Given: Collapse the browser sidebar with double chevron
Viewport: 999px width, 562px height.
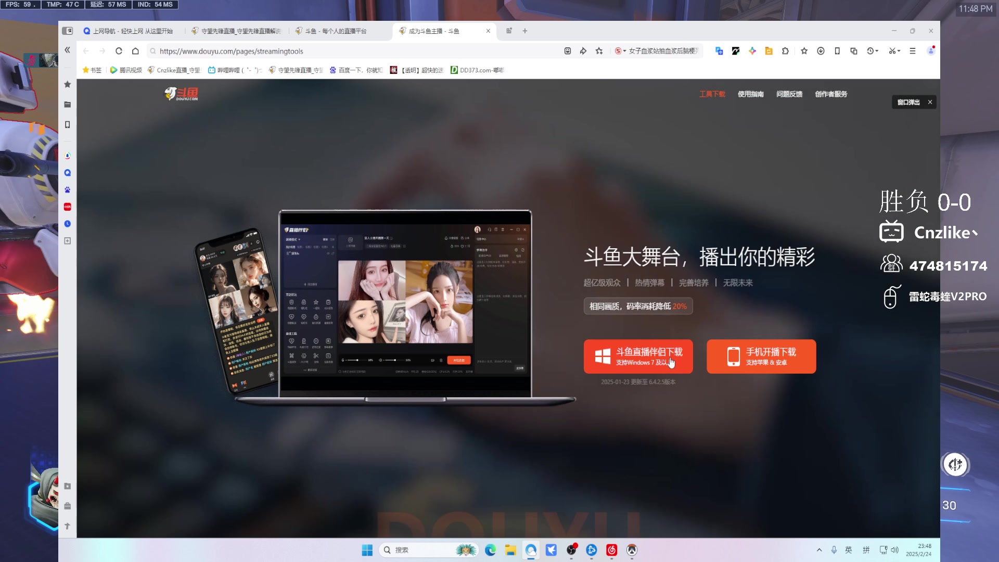Looking at the screenshot, I should coord(67,50).
